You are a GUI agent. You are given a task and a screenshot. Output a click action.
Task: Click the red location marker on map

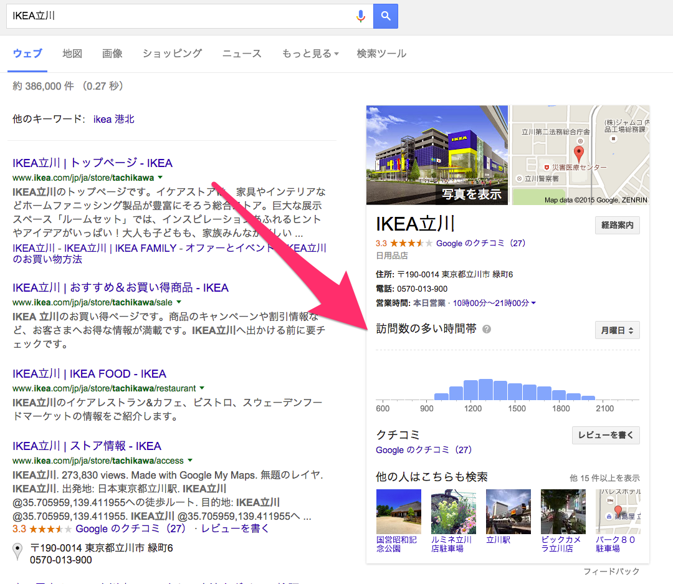pyautogui.click(x=578, y=154)
